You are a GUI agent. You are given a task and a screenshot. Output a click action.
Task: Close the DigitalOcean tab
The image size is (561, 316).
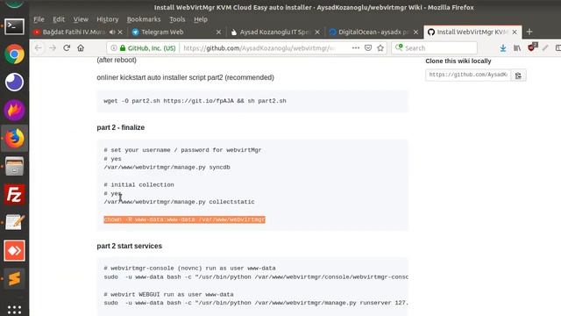pos(415,32)
